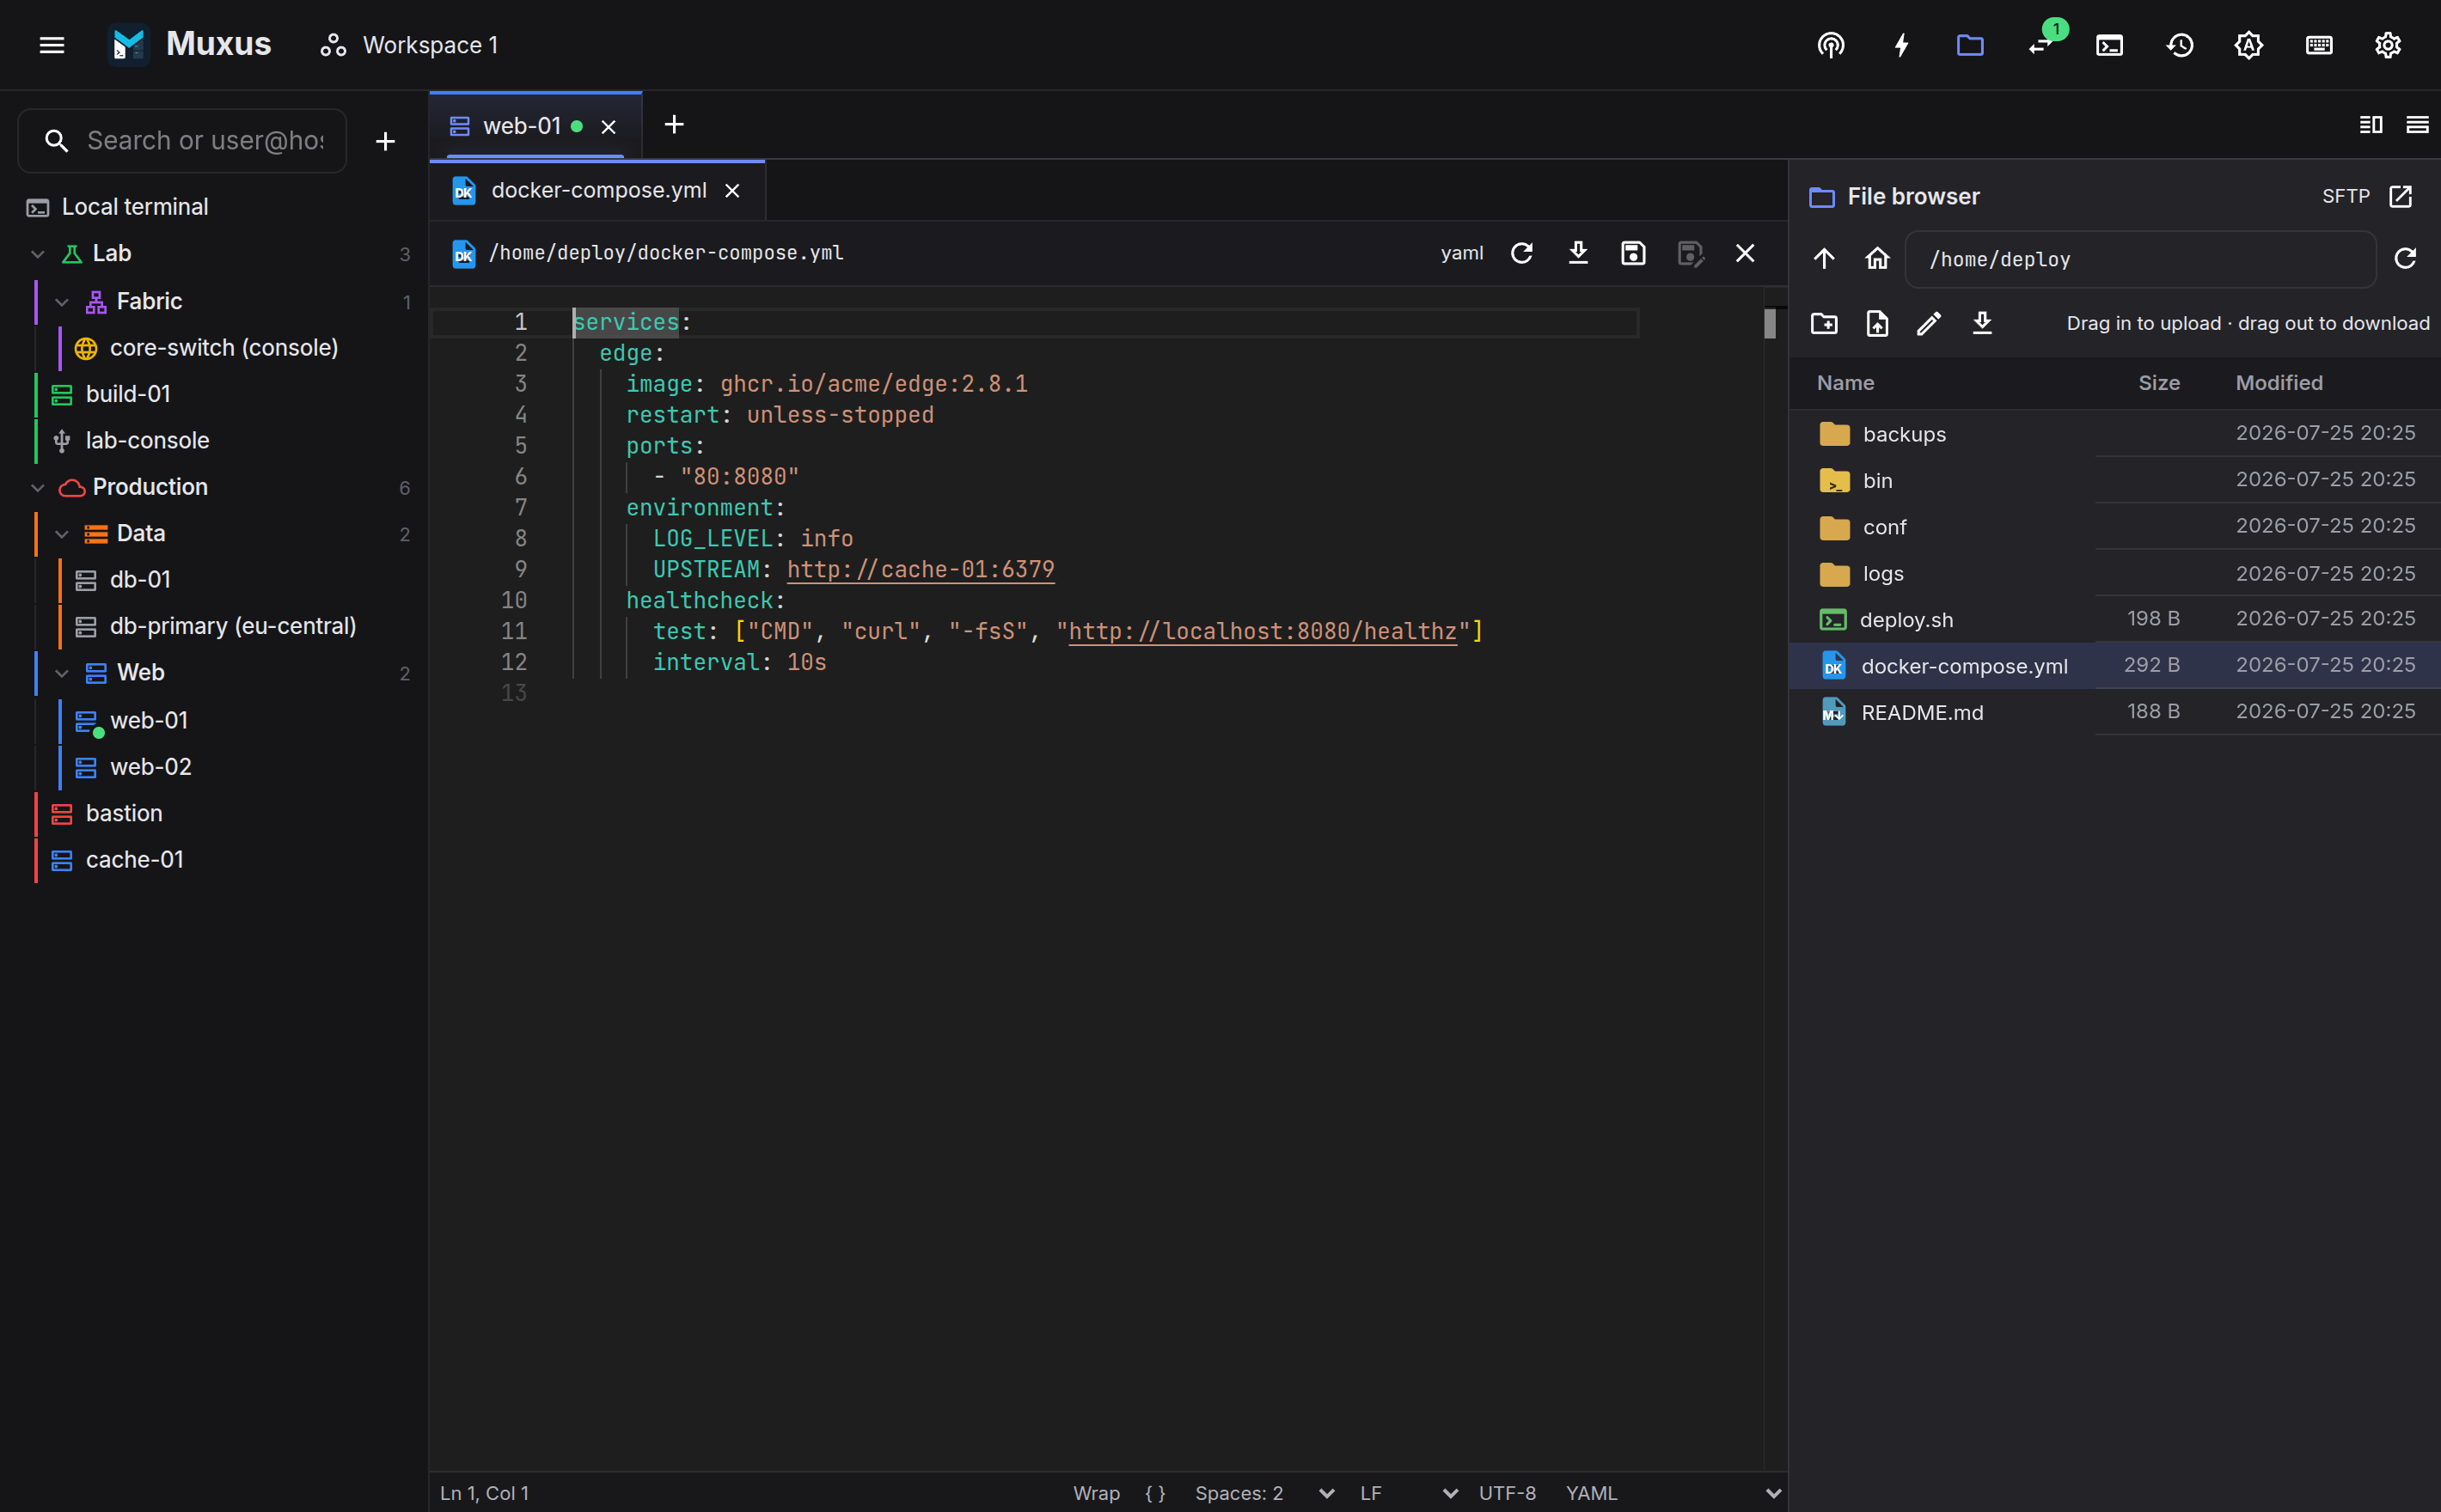Toggle Wrap in status bar
This screenshot has height=1512, width=2441.
[x=1097, y=1493]
